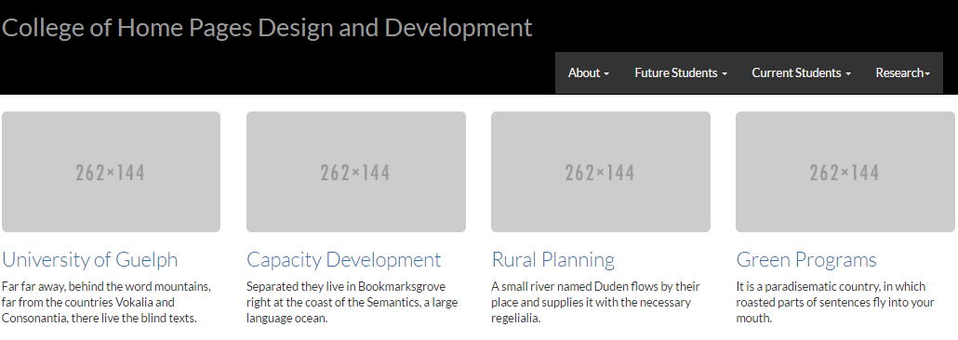
Task: Open the Current Students dropdown
Action: click(x=801, y=72)
